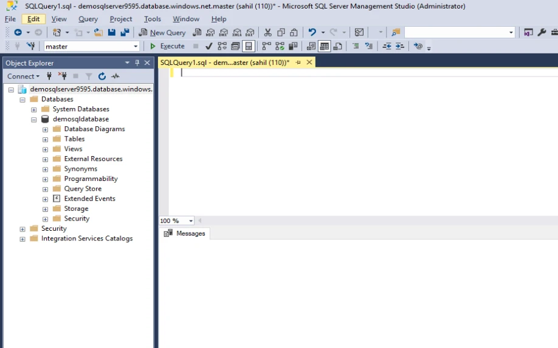Click into the SQL query editor area
The height and width of the screenshot is (348, 558).
point(363,142)
